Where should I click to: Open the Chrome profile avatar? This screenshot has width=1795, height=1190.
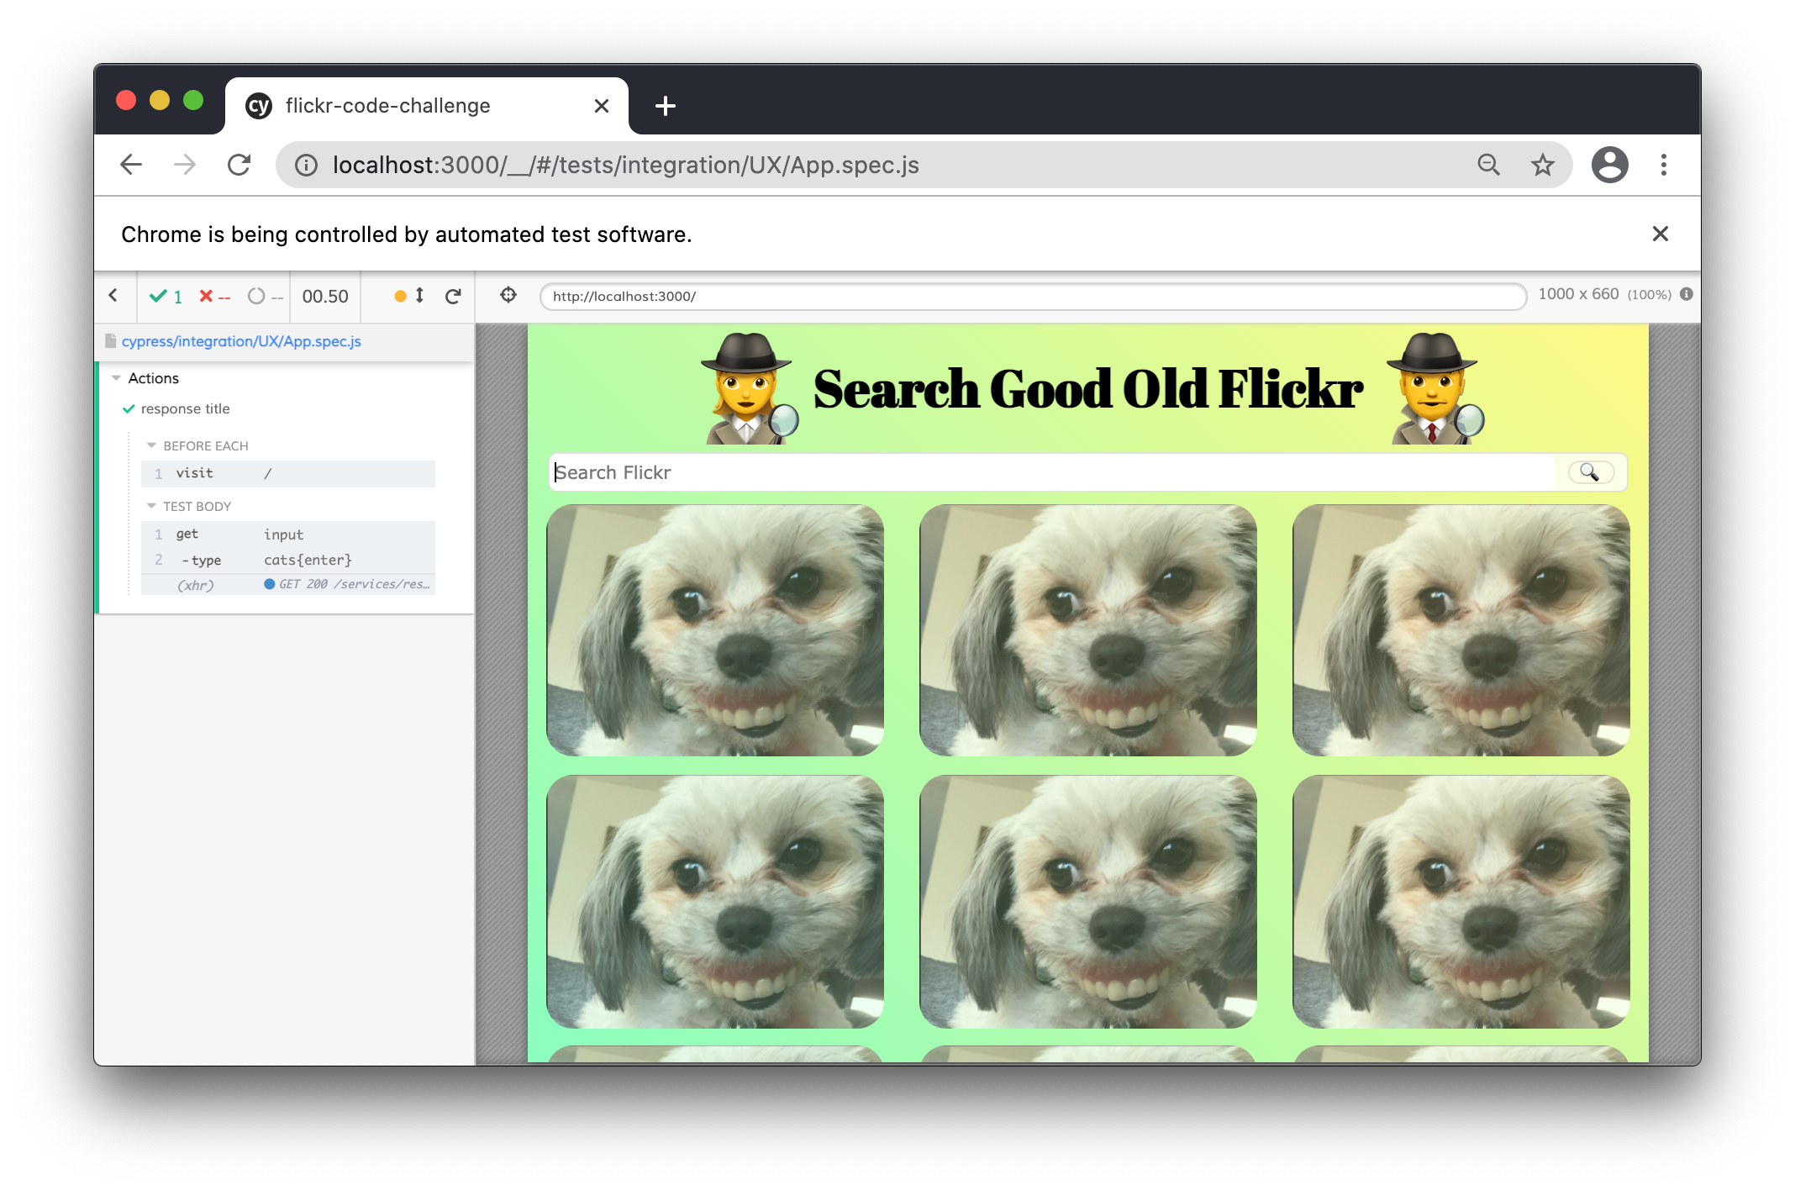1609,165
